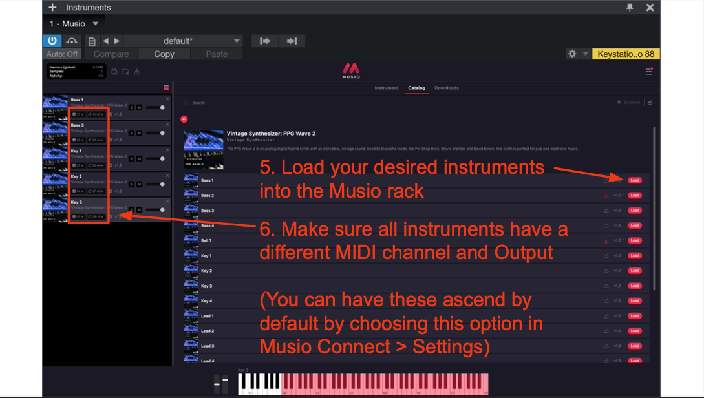Click the checkmark filter icon beside Explore
This screenshot has width=704, height=398.
tap(650, 103)
